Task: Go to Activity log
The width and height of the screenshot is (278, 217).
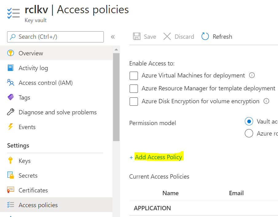Action: (x=56, y=68)
